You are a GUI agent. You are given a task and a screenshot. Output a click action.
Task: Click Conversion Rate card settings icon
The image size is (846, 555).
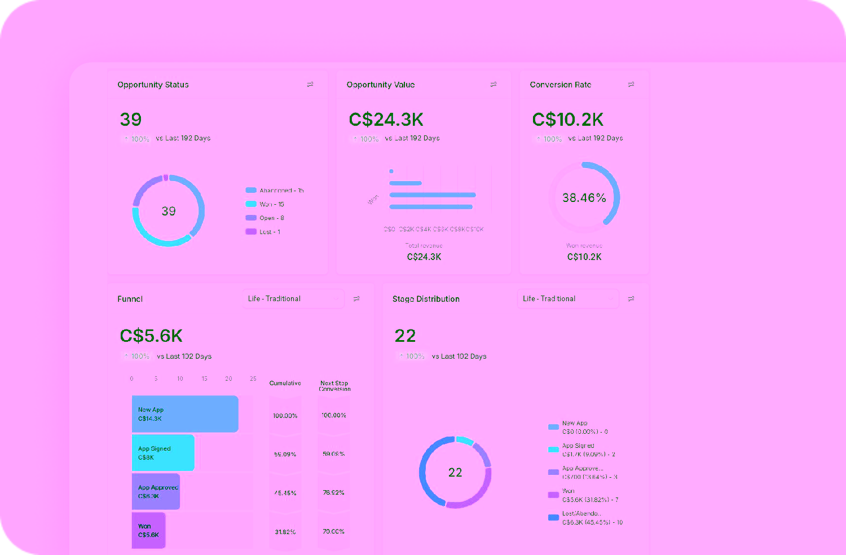[x=631, y=85]
